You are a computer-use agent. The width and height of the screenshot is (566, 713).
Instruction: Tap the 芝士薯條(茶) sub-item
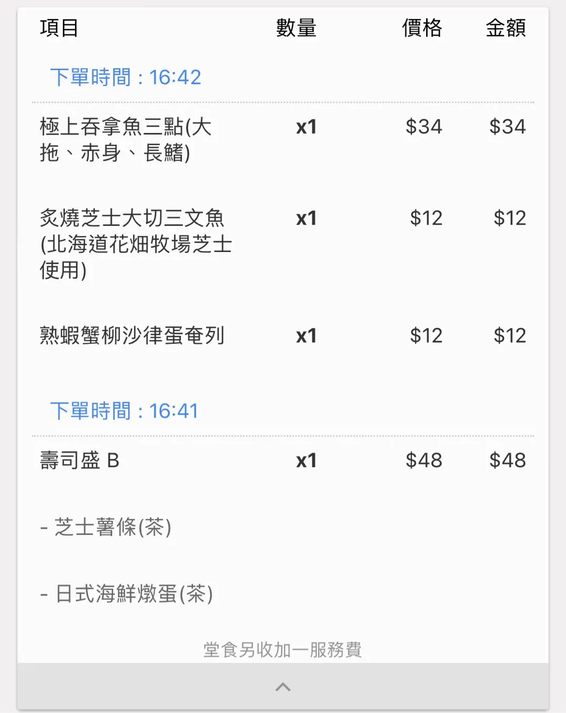(x=106, y=527)
